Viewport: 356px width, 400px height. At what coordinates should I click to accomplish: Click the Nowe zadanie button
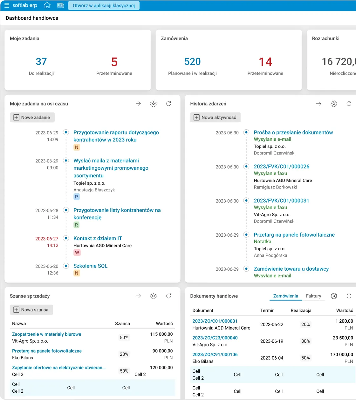click(x=32, y=118)
